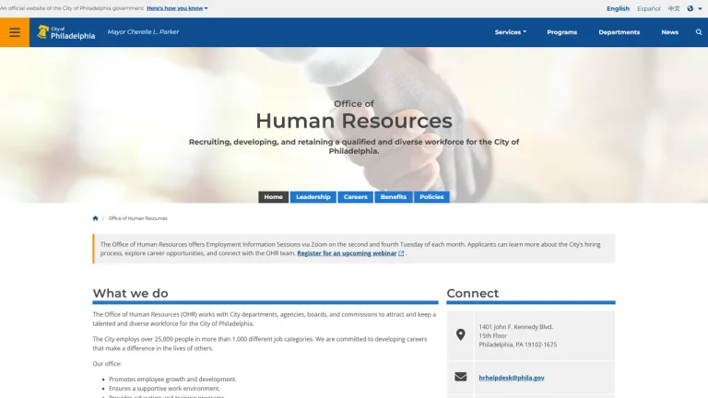Click the Human Resources page title
The width and height of the screenshot is (708, 398).
pos(354,121)
